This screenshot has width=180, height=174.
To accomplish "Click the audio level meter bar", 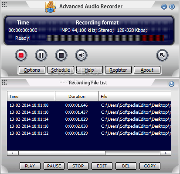I will (x=105, y=38).
